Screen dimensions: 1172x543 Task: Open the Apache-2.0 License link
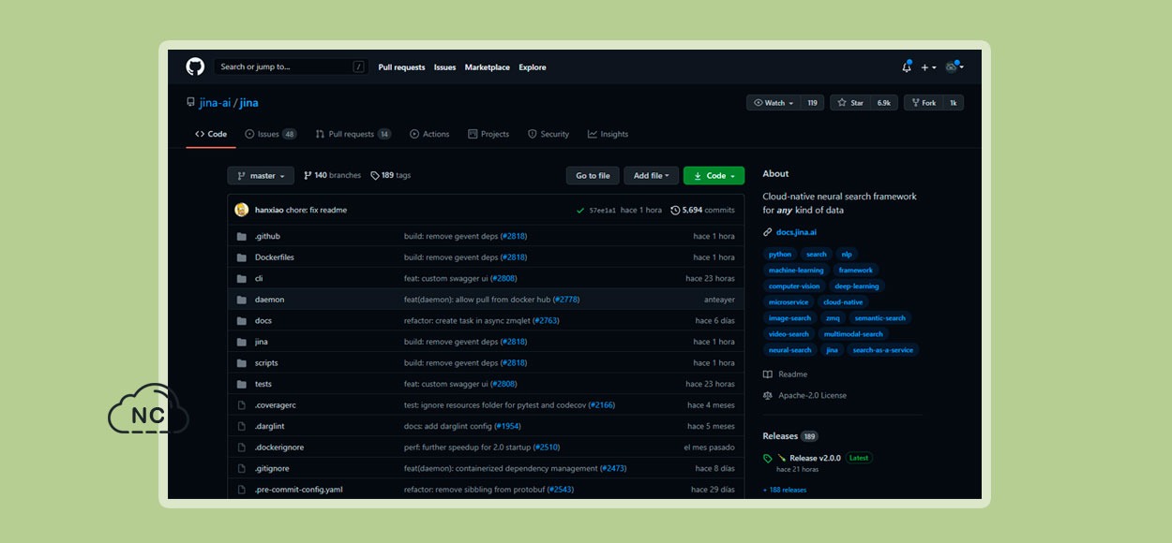(x=812, y=395)
